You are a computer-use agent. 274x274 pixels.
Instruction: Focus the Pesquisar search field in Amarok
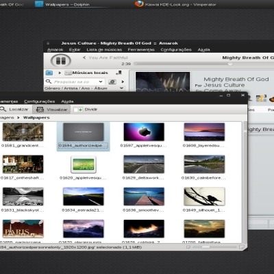(x=75, y=82)
